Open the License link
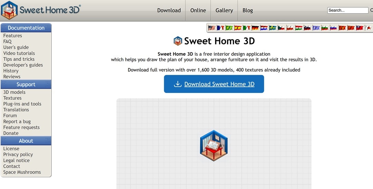 [11, 149]
